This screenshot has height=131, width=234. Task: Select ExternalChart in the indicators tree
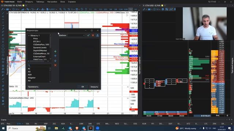[39, 57]
